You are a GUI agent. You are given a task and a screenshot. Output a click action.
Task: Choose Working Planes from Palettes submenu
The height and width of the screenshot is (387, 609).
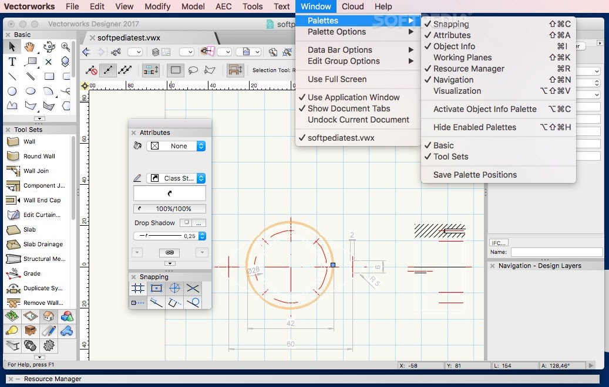click(499, 57)
